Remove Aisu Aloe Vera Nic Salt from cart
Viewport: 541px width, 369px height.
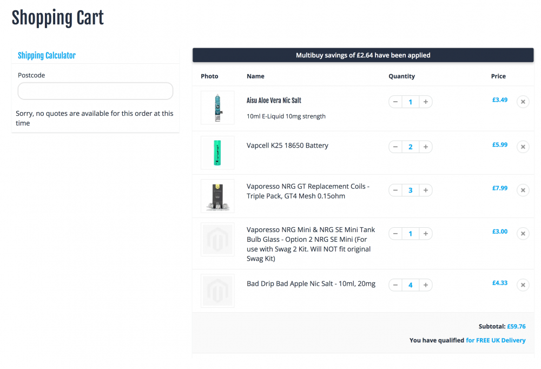click(x=523, y=102)
